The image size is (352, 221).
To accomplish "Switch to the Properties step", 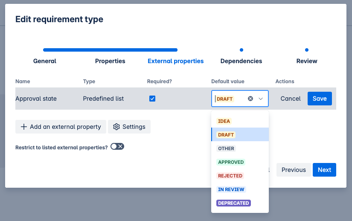I will pyautogui.click(x=110, y=61).
